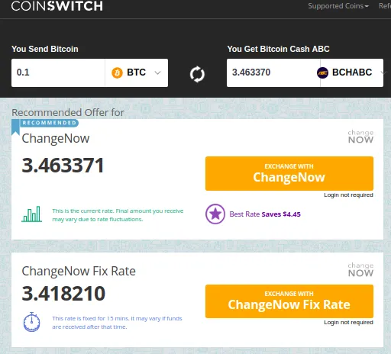Viewport: 391px width, 354px height.
Task: Open the BCHABC receive currency dropdown
Action: [x=352, y=72]
